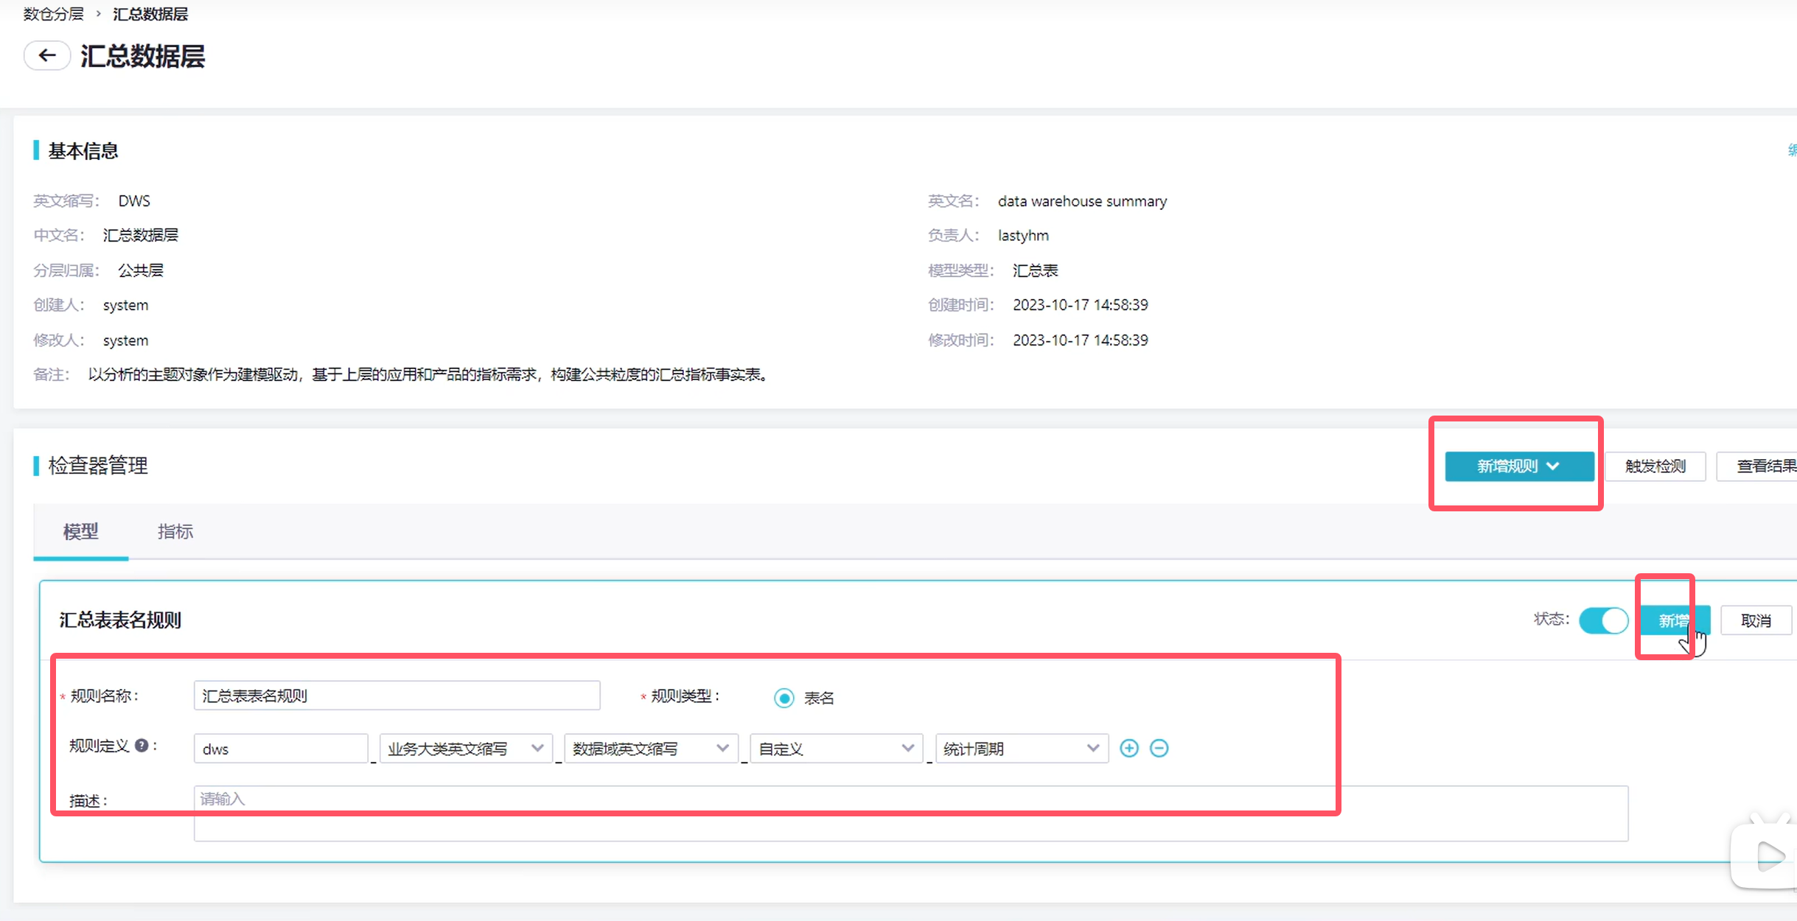Open the 数据域英文缩写 dropdown

pos(650,749)
